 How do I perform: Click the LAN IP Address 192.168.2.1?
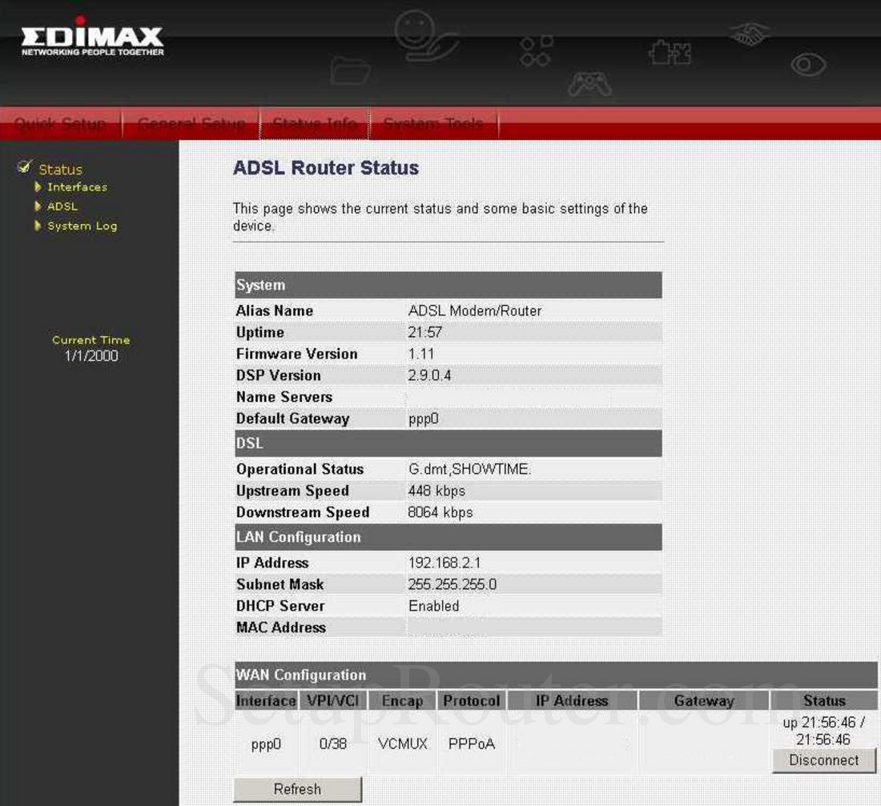point(445,563)
